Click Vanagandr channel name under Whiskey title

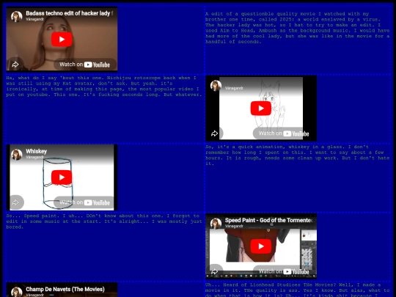point(35,157)
